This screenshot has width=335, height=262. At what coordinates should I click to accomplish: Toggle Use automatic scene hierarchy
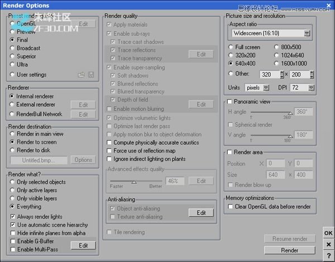click(x=13, y=225)
